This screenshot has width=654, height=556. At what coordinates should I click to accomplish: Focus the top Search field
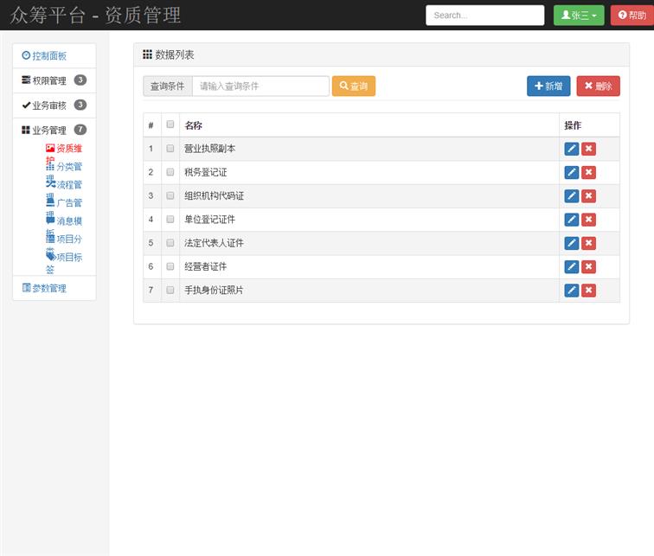point(485,16)
